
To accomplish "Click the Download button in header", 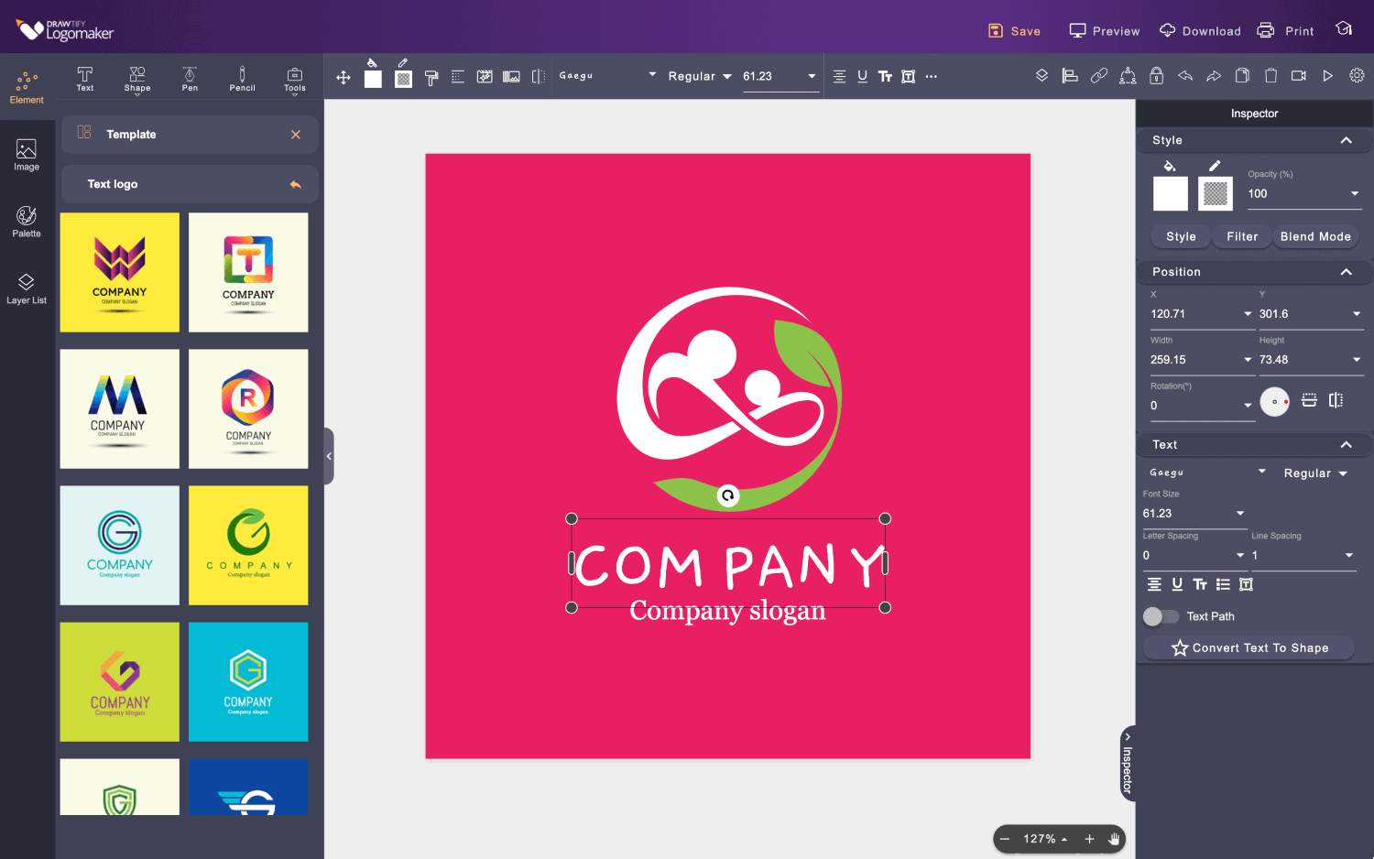I will click(x=1200, y=31).
